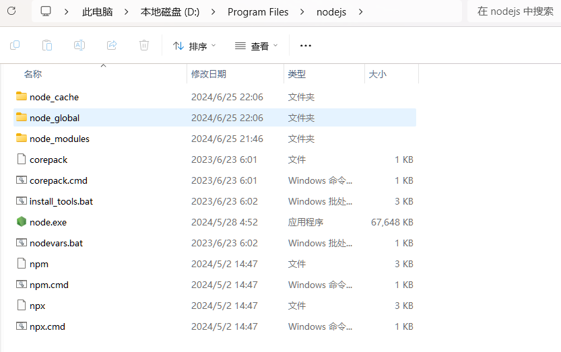Viewport: 561px width, 352px height.
Task: Select the node_global folder name
Action: pyautogui.click(x=55, y=118)
